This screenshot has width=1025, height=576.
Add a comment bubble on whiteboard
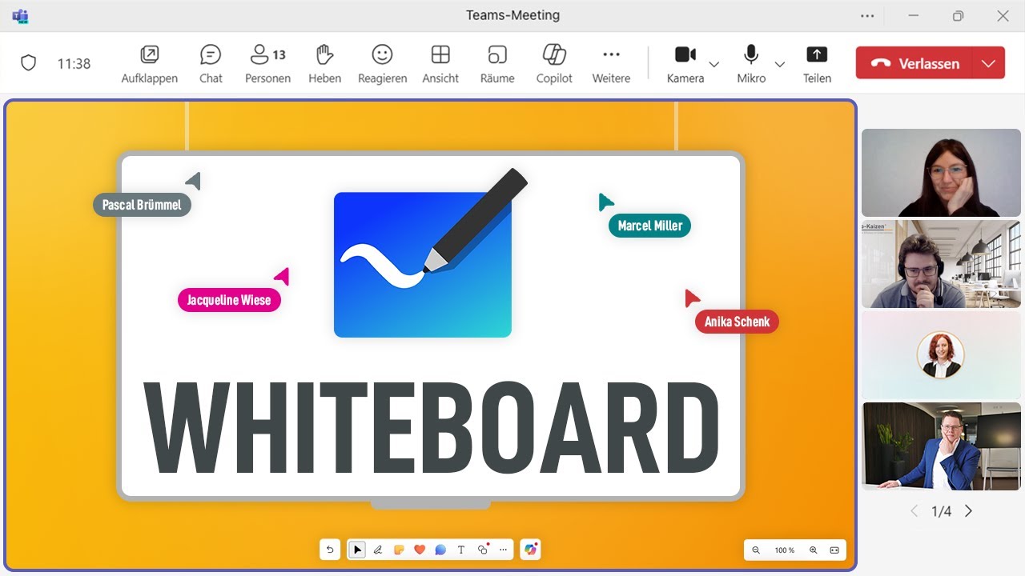click(440, 550)
